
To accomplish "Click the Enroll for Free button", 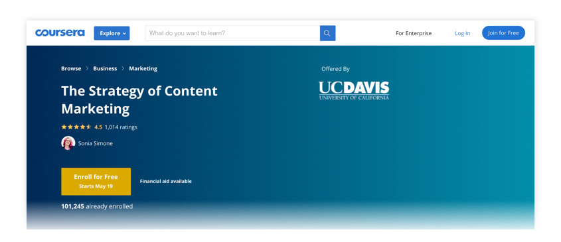I will pos(96,181).
